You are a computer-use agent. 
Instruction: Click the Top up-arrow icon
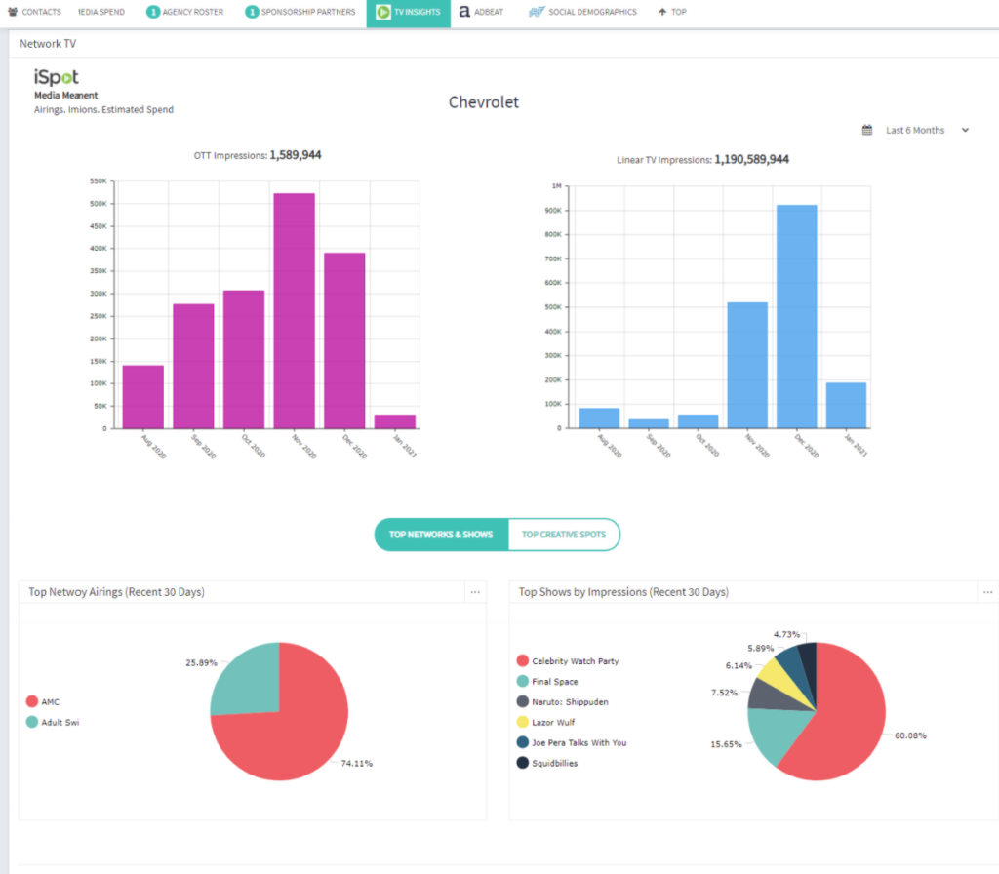[x=662, y=12]
